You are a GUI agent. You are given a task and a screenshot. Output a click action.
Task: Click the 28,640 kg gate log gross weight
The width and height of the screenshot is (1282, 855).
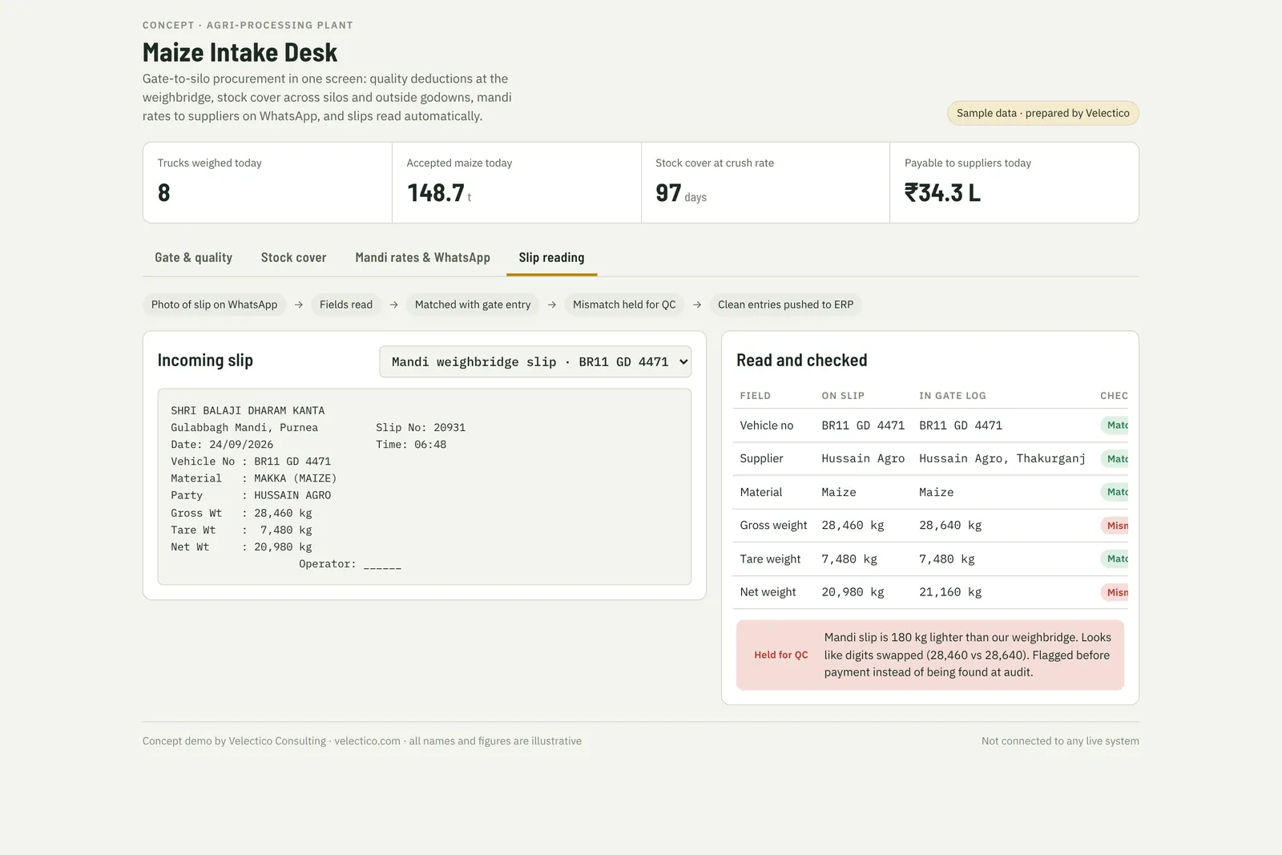pos(950,526)
